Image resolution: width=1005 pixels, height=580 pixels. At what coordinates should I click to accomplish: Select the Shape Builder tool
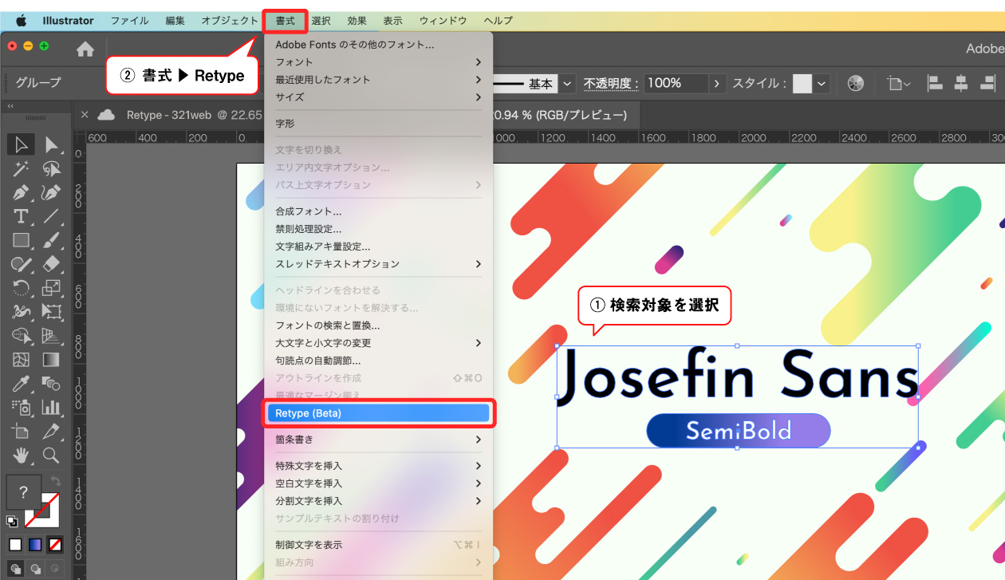click(x=22, y=336)
